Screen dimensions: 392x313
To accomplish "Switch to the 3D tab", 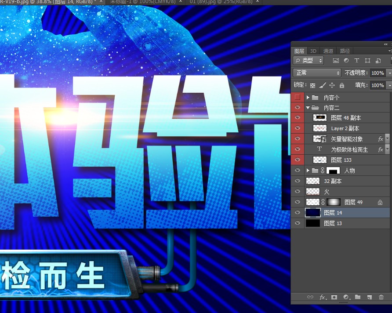I will click(x=313, y=51).
